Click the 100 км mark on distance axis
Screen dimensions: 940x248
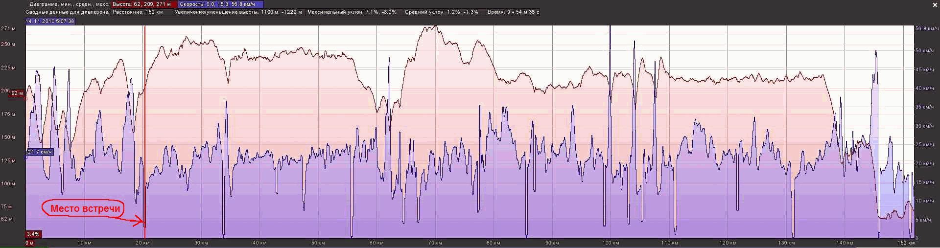tap(611, 243)
